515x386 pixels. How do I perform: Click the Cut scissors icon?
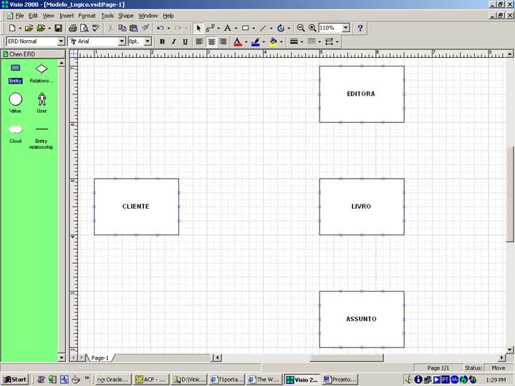click(110, 28)
